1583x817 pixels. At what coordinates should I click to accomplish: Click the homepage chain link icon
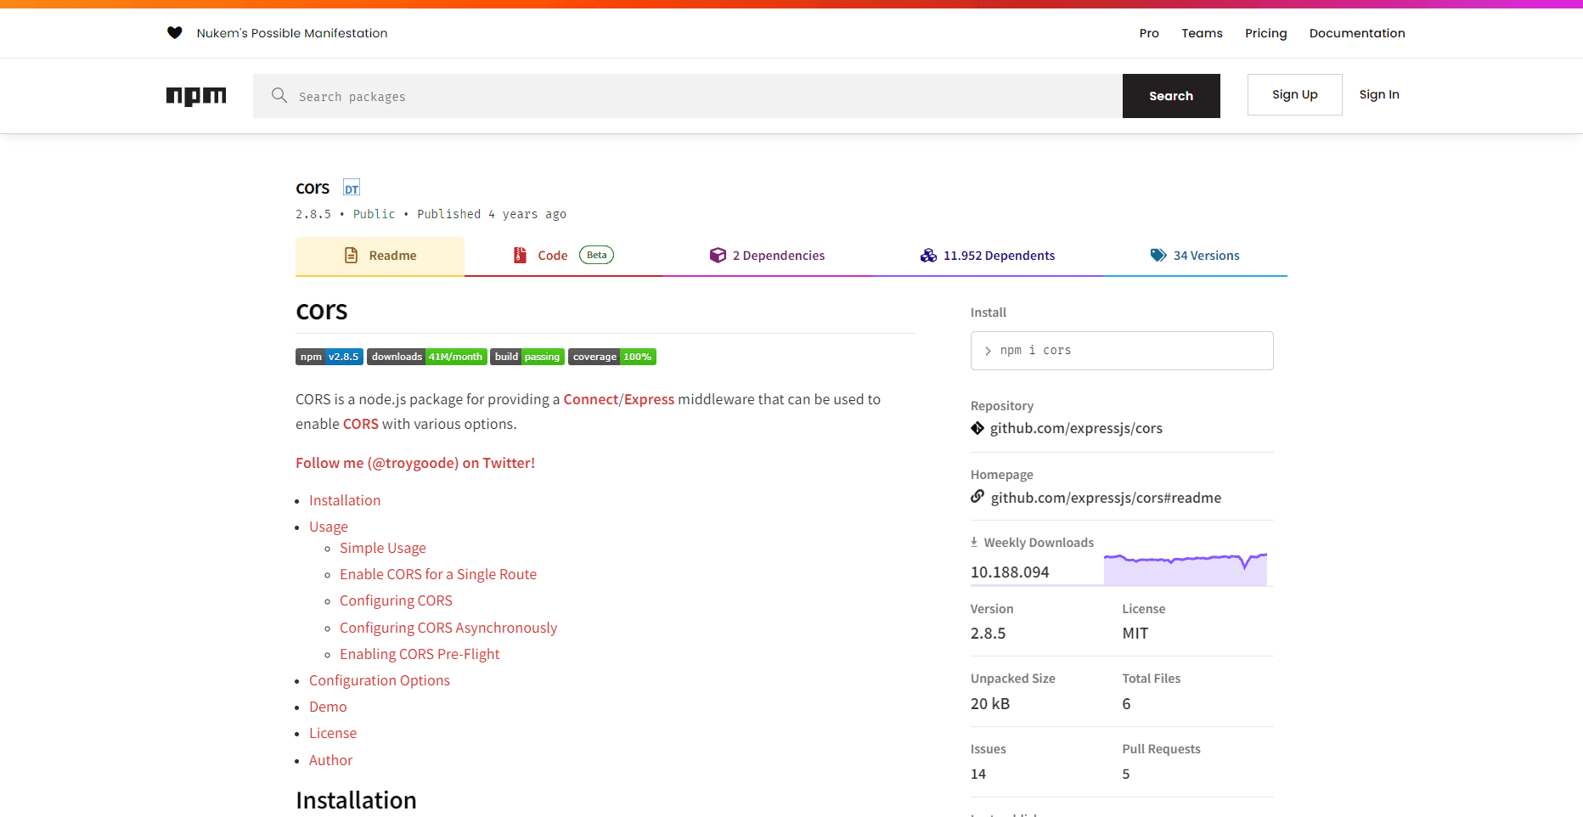977,497
